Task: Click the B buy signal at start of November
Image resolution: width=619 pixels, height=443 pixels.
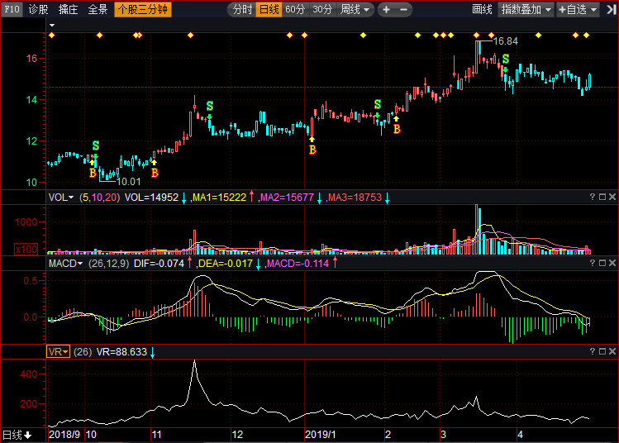Action: [155, 173]
